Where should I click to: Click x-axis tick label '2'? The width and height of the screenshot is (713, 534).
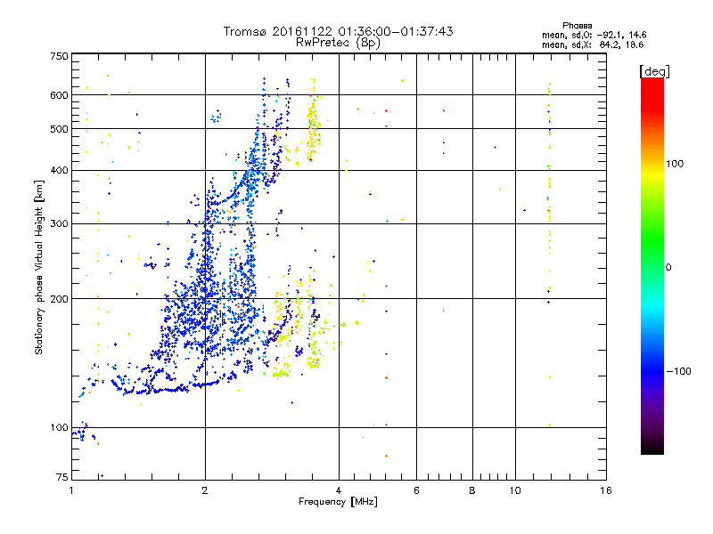tap(205, 490)
